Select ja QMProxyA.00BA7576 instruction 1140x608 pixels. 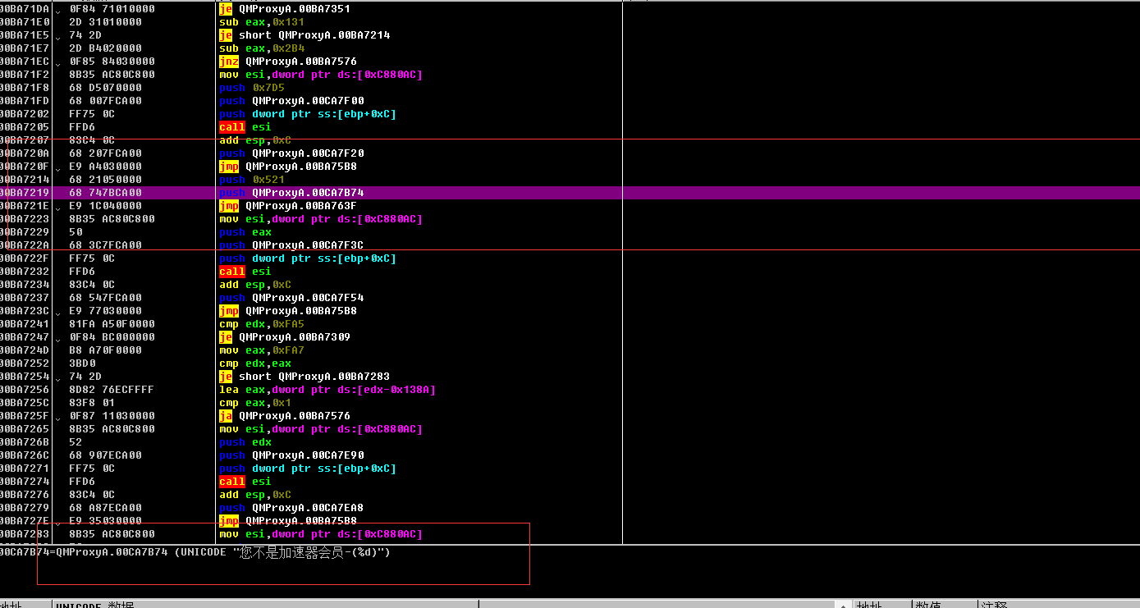(285, 416)
